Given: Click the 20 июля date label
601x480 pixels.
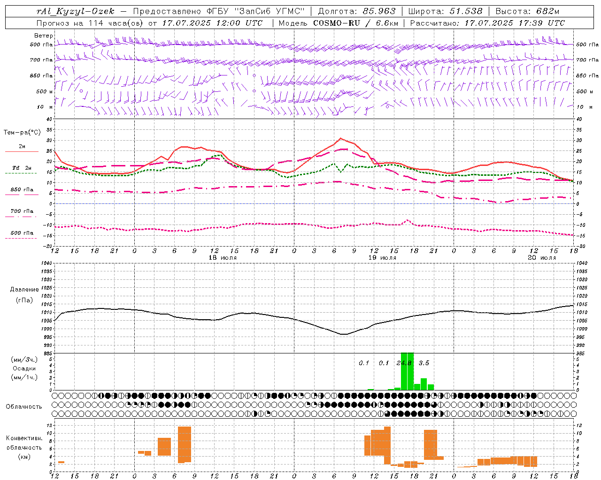Looking at the screenshot, I should pos(542,258).
